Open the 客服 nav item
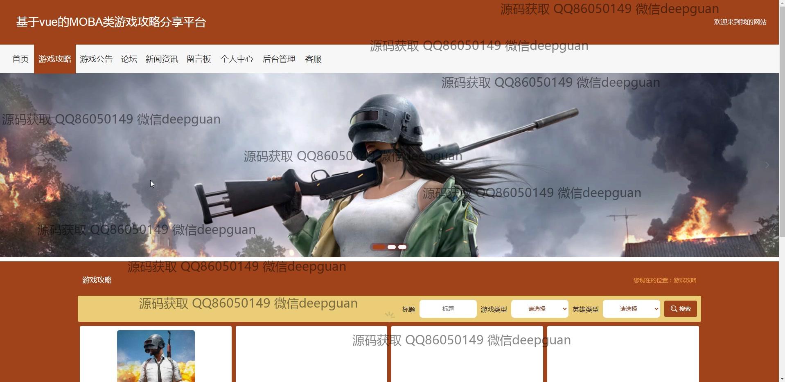 pyautogui.click(x=314, y=59)
